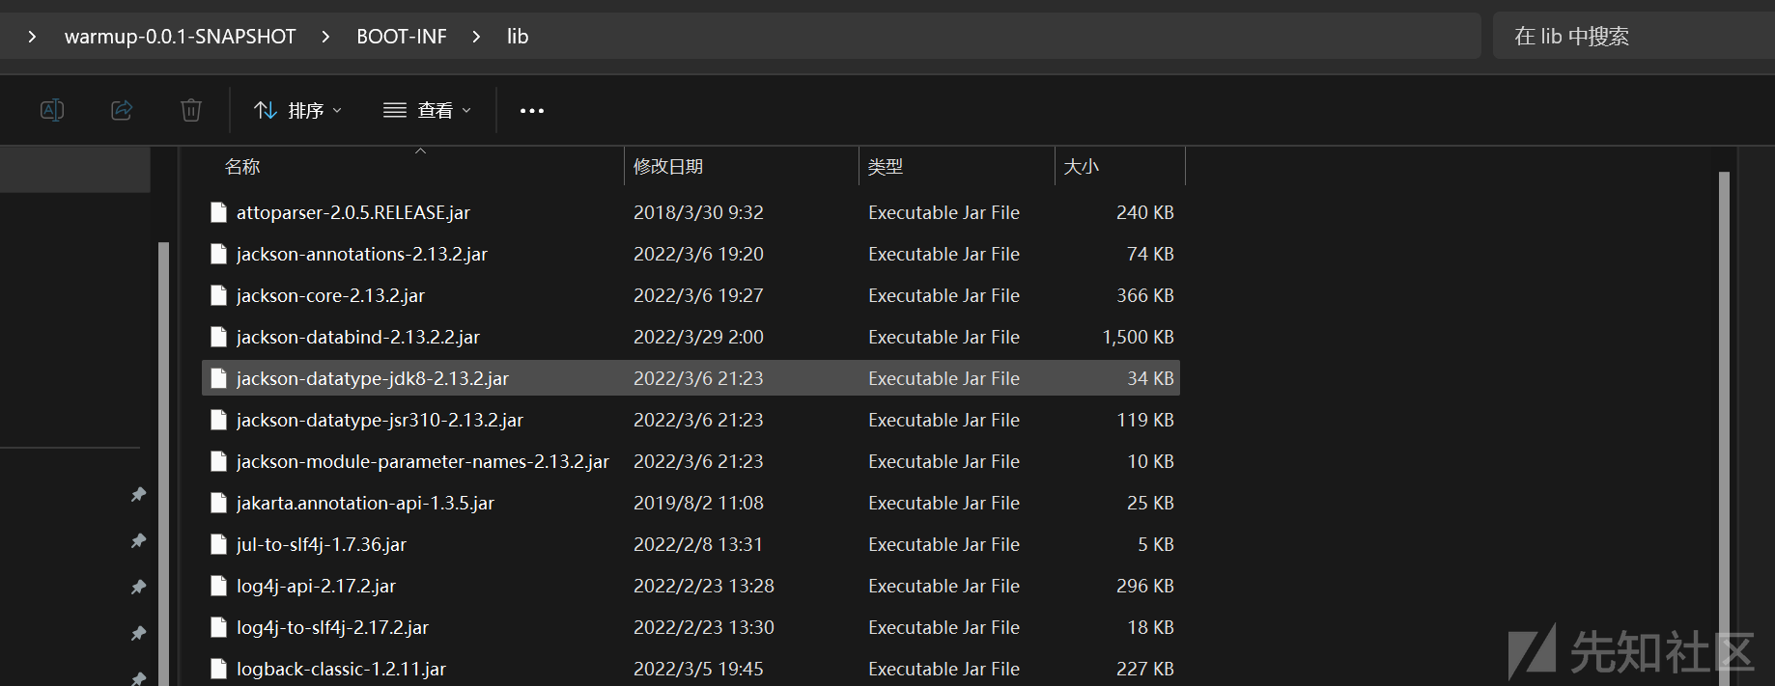Click file icon of jackson-module-parameter-names jar
This screenshot has height=686, width=1775.
click(x=219, y=461)
